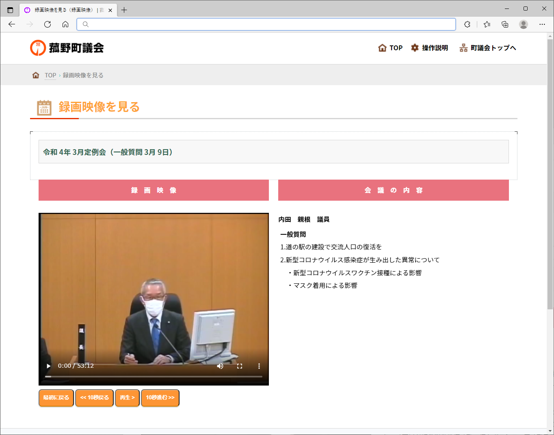Mute the video volume icon
Image resolution: width=554 pixels, height=435 pixels.
coord(220,366)
